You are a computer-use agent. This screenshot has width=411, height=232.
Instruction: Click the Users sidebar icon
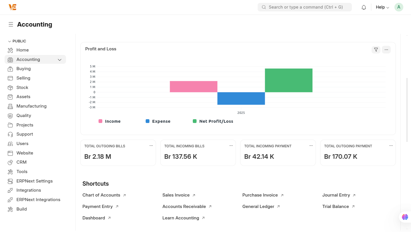[x=11, y=144]
